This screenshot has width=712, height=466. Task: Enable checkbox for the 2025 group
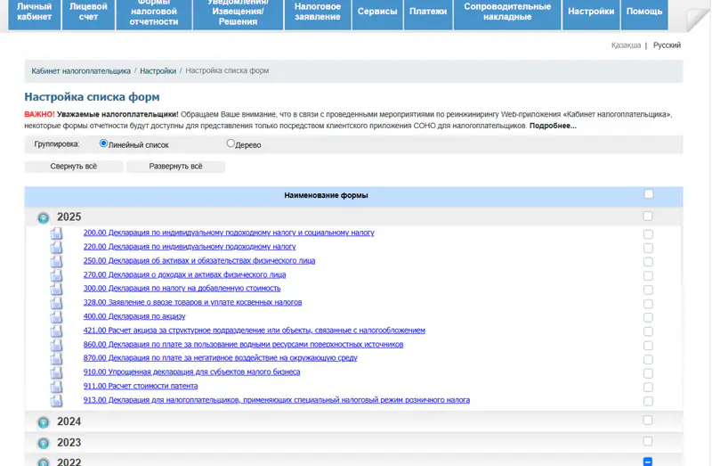click(x=647, y=217)
